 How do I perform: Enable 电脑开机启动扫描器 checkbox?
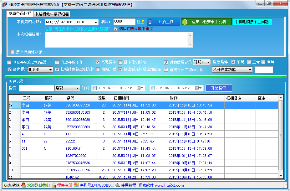click(9, 62)
